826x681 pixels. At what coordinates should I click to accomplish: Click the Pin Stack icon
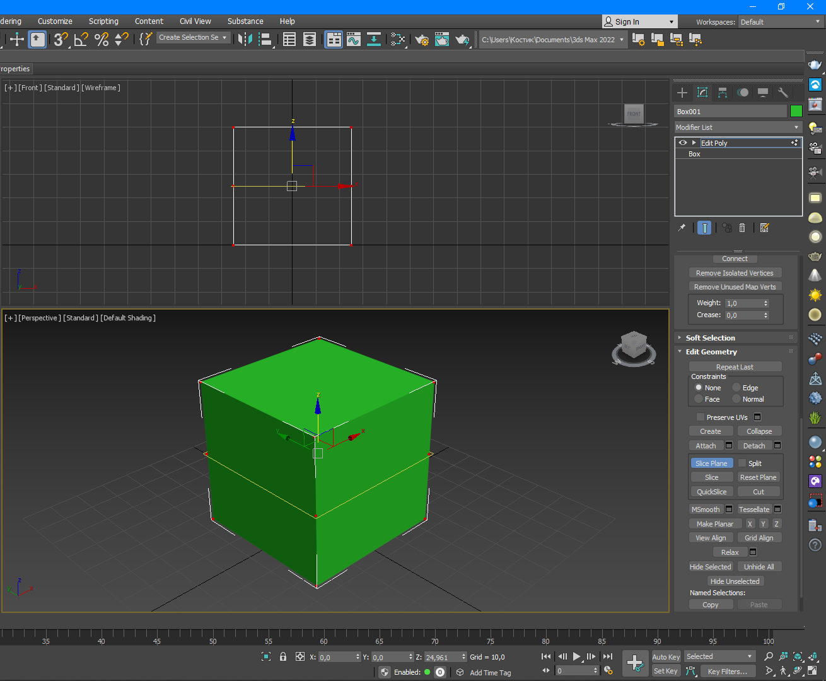682,228
